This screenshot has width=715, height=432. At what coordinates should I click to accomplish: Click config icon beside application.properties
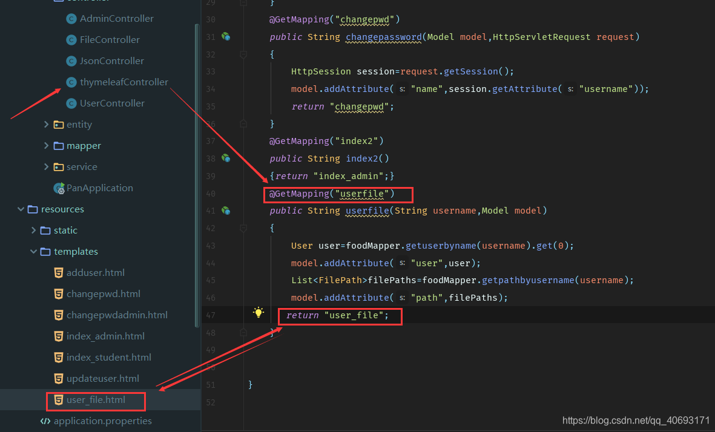pyautogui.click(x=45, y=421)
